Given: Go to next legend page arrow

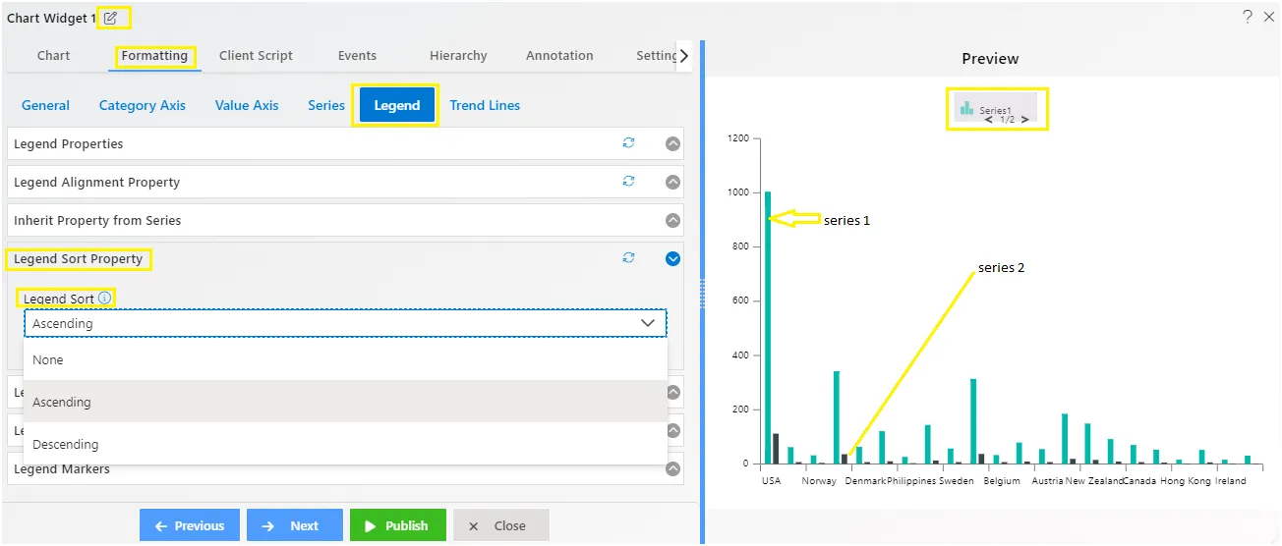Looking at the screenshot, I should point(1024,120).
